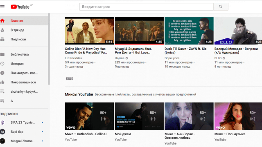Open Микс – Outlandish - Callin U title
The image size is (262, 147).
(x=86, y=134)
